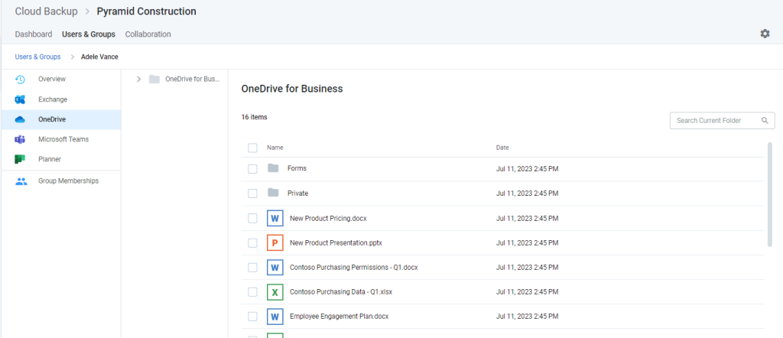The image size is (783, 338).
Task: Click Word icon for New Product Pricing.docx
Action: tap(275, 218)
